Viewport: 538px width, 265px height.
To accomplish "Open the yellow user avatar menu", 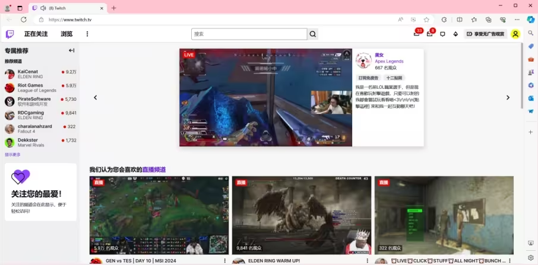I will (x=515, y=34).
